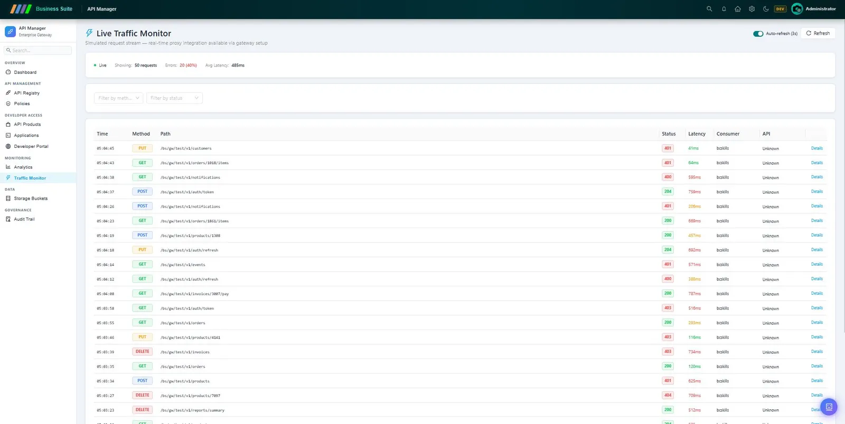Go to home via house icon

tap(738, 9)
